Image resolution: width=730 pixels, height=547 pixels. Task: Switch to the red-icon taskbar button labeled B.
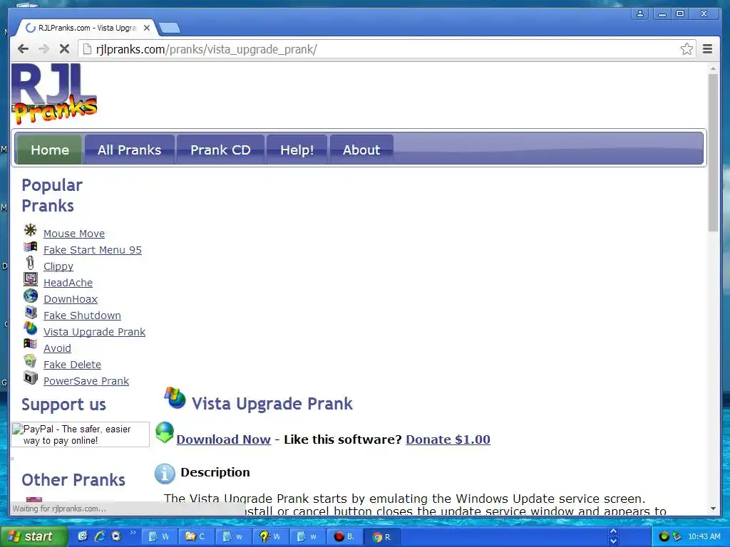[344, 537]
